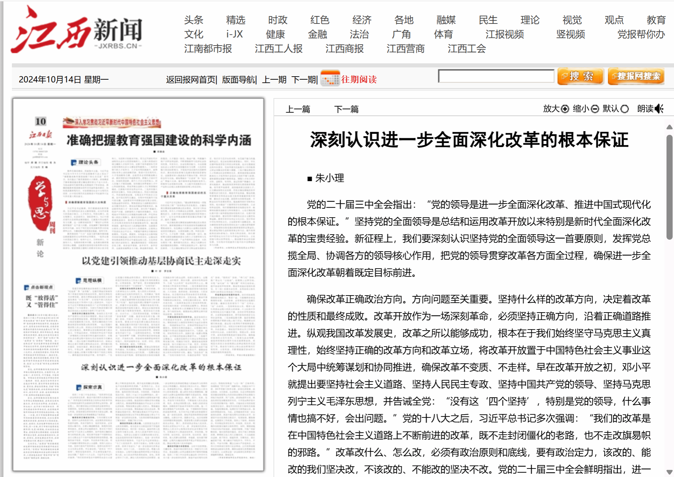Open the 时政 navigation item
Screen dimensions: 674x477
tap(278, 20)
